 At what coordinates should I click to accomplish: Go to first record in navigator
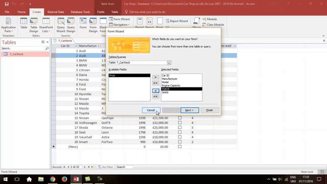(x=64, y=167)
